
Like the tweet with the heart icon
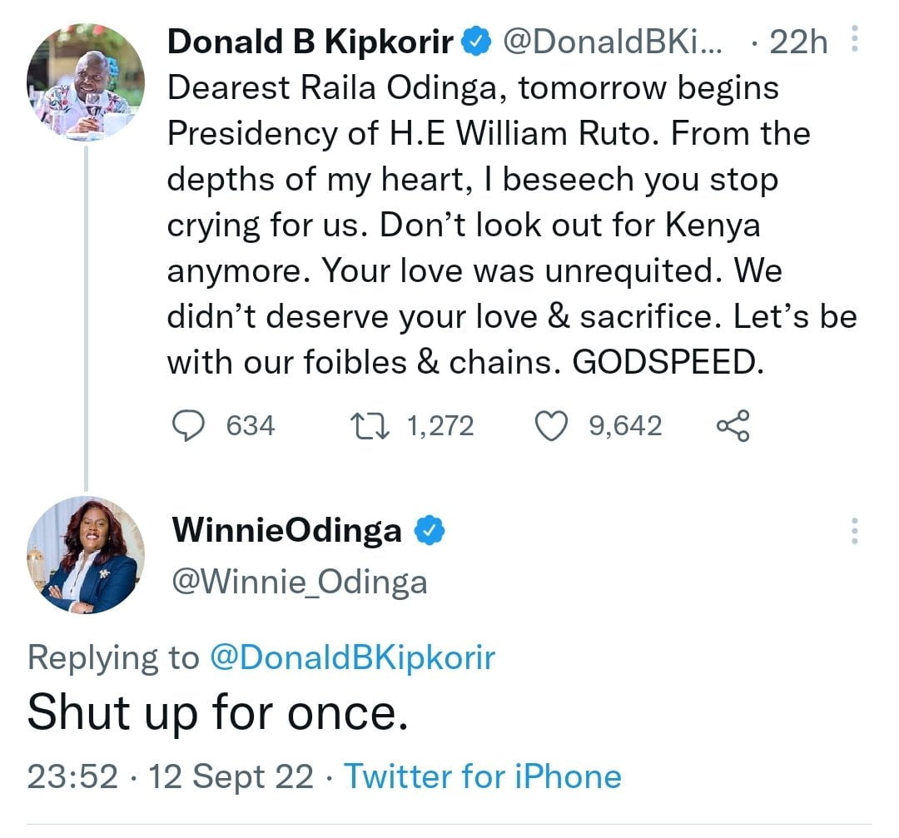pos(549,426)
